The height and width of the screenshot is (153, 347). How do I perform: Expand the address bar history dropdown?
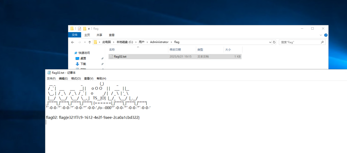pos(270,42)
